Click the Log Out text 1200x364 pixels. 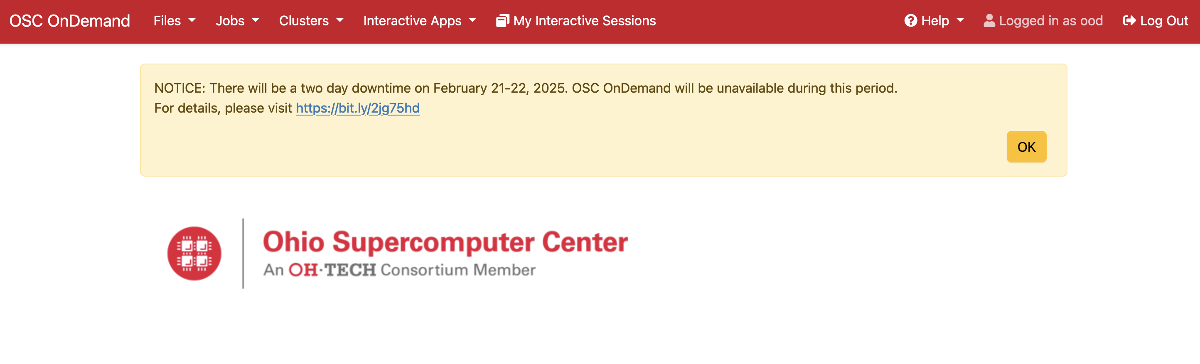point(1164,21)
